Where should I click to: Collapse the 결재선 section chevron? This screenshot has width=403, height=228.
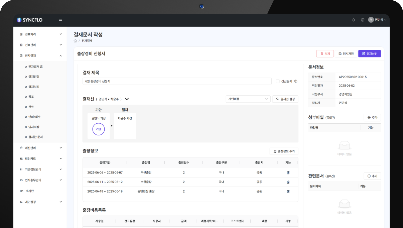[127, 99]
